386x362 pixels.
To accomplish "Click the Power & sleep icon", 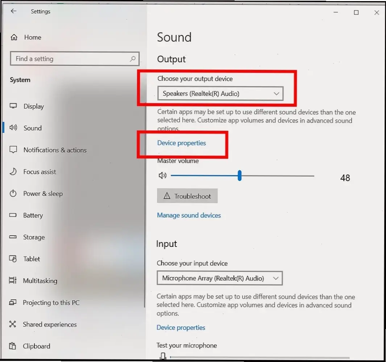I will click(x=13, y=193).
